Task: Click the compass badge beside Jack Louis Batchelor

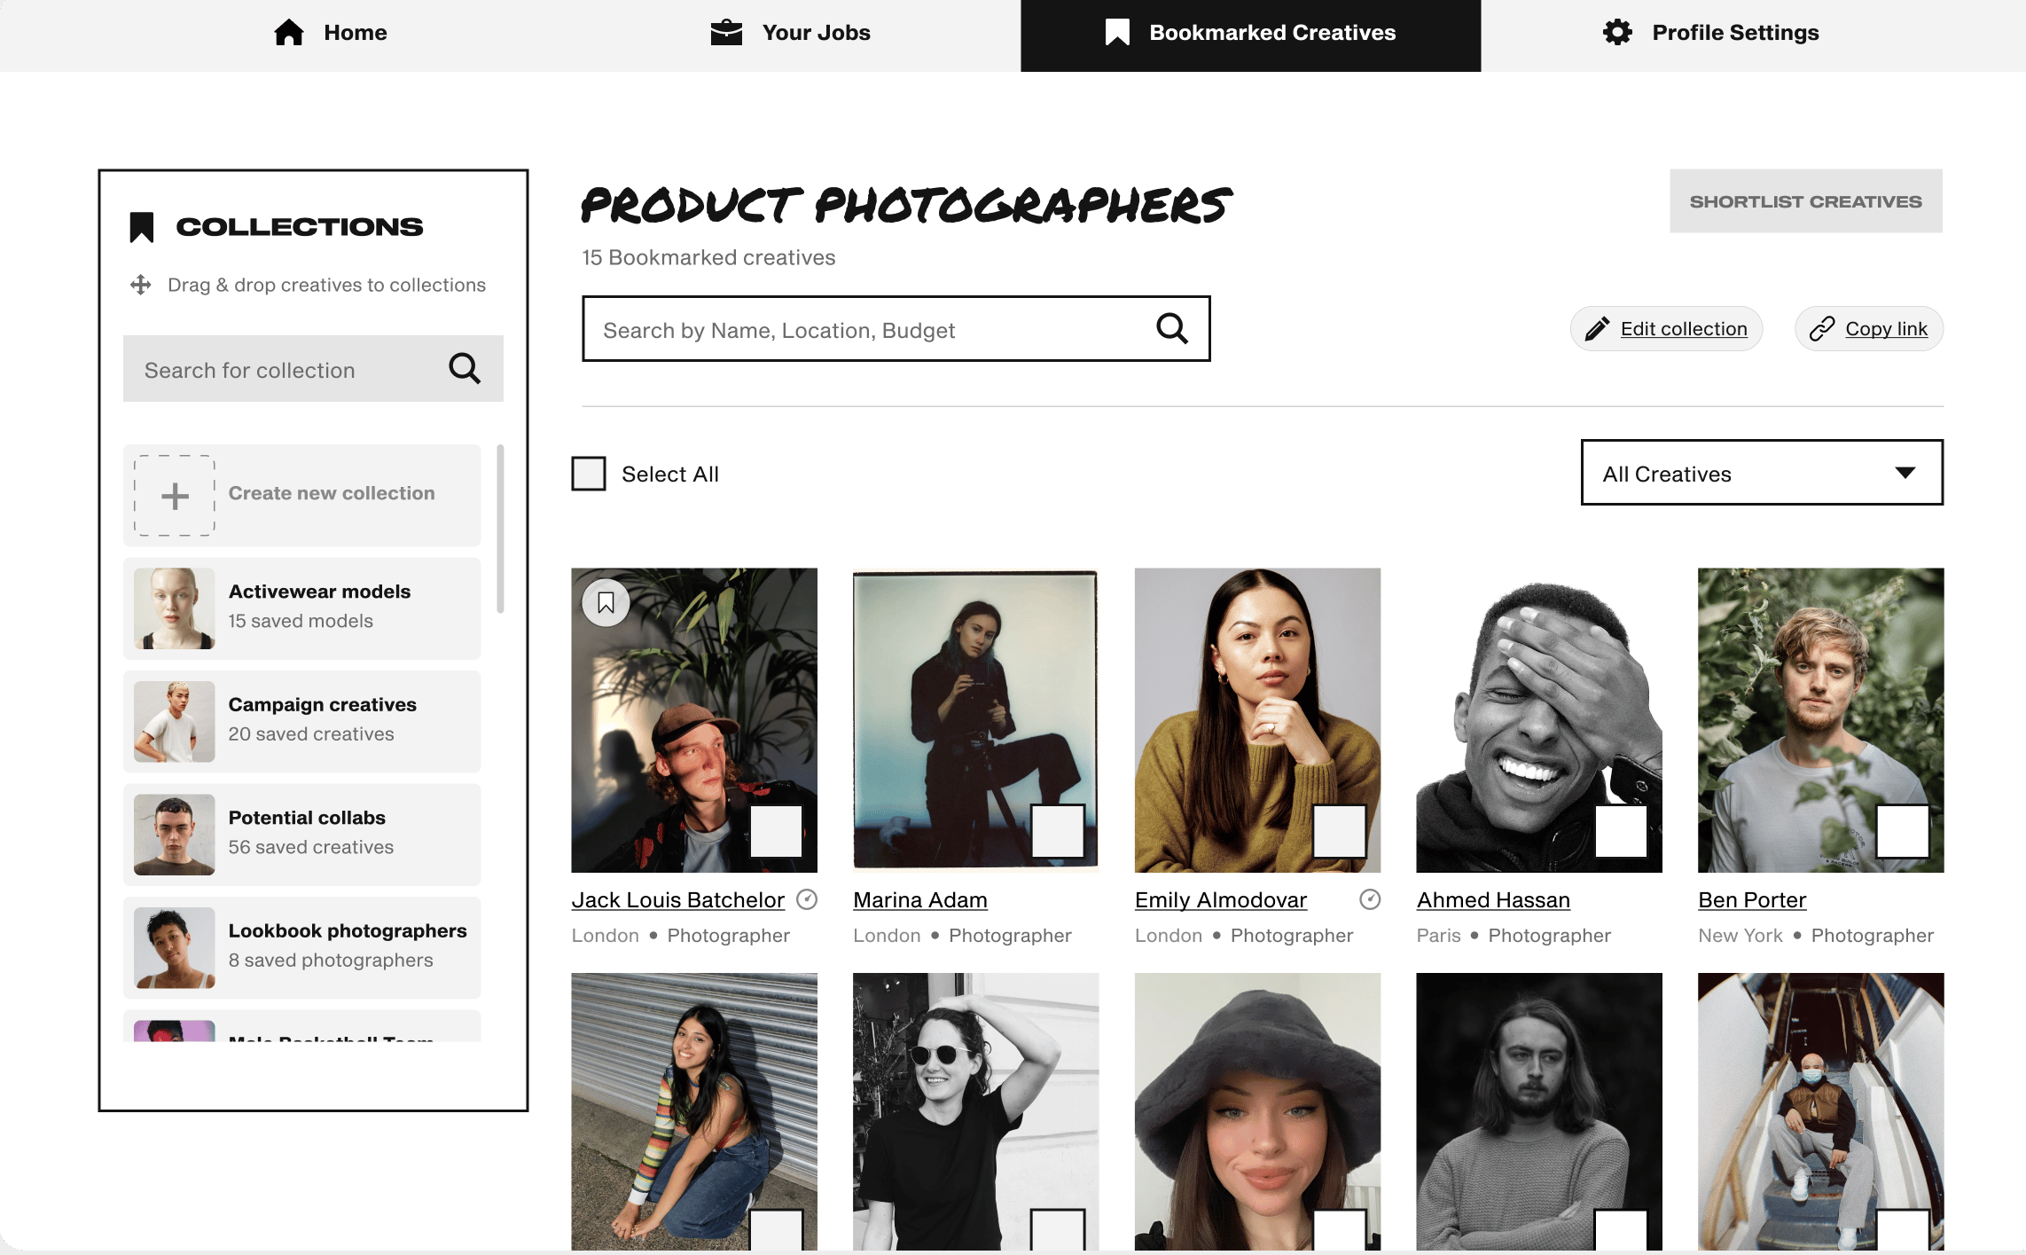Action: [807, 900]
